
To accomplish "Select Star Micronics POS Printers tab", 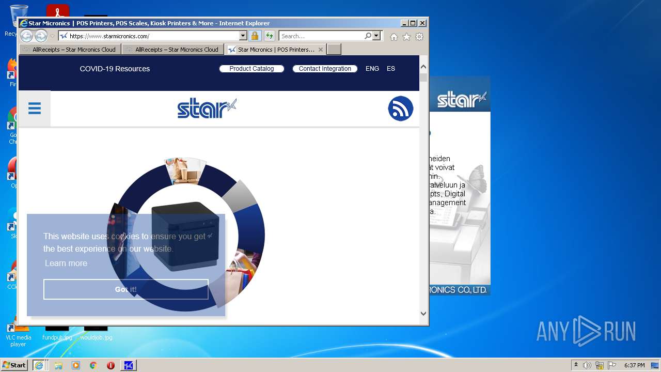I will [x=276, y=50].
